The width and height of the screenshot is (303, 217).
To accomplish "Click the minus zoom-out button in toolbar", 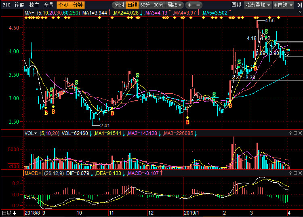I will click(199, 5).
